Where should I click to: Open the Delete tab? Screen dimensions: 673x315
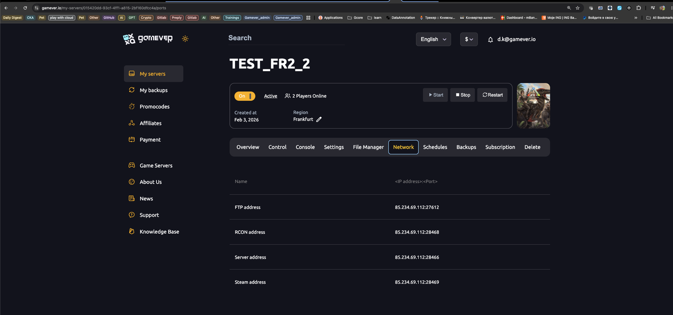(x=532, y=147)
